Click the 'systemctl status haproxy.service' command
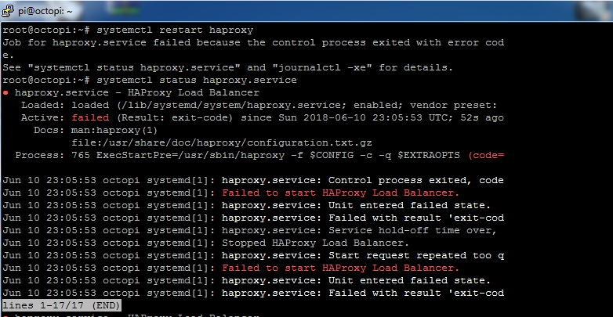 [197, 80]
